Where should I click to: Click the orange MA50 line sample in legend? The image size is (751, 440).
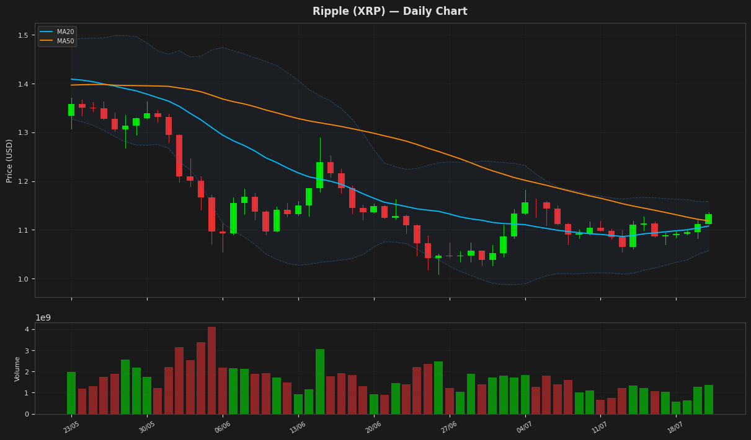point(47,41)
